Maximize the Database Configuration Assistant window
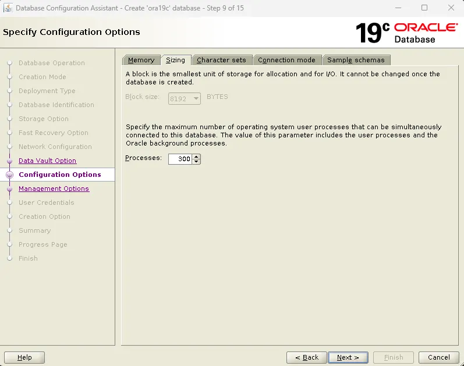This screenshot has width=464, height=366. (x=424, y=8)
